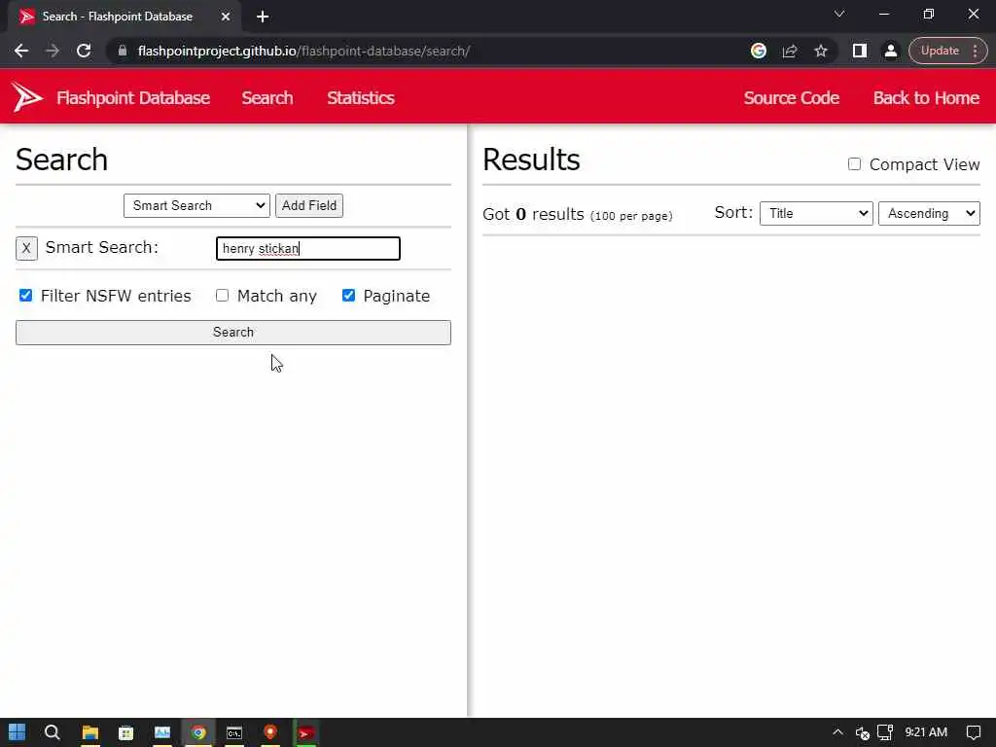Viewport: 996px width, 747px height.
Task: Open Microsoft Store from the taskbar
Action: [125, 732]
